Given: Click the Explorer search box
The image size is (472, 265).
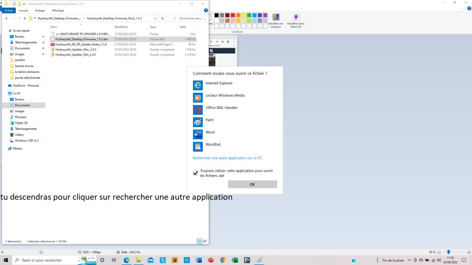Looking at the screenshot, I should [x=188, y=18].
